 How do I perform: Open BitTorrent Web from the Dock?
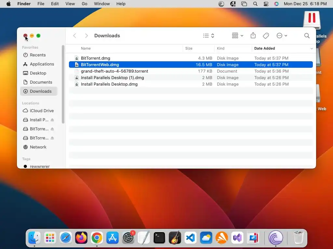[276, 238]
